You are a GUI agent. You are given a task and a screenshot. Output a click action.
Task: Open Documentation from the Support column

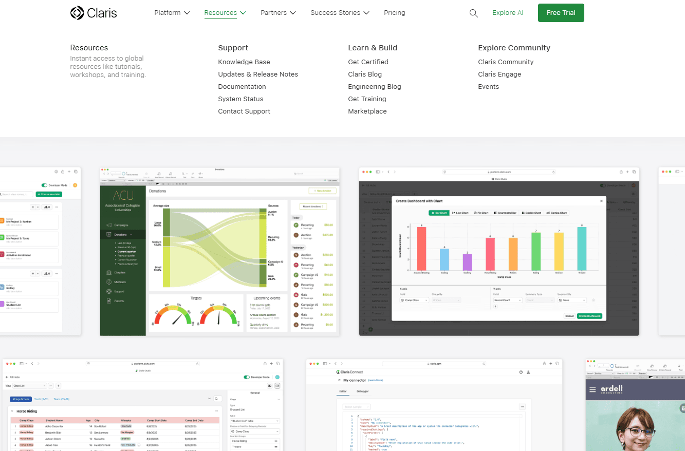(242, 87)
